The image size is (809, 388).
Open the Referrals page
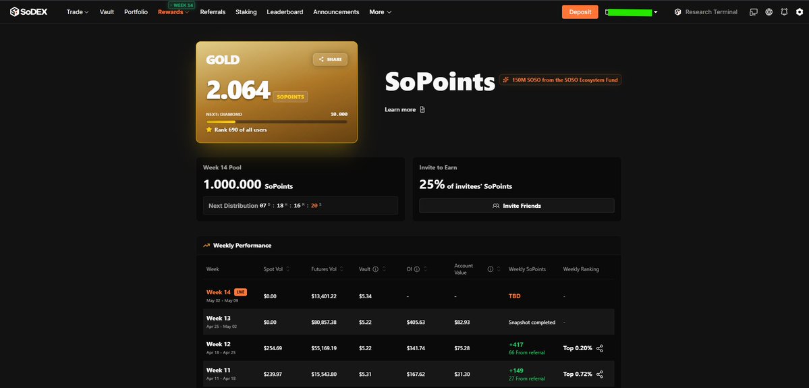click(x=213, y=12)
